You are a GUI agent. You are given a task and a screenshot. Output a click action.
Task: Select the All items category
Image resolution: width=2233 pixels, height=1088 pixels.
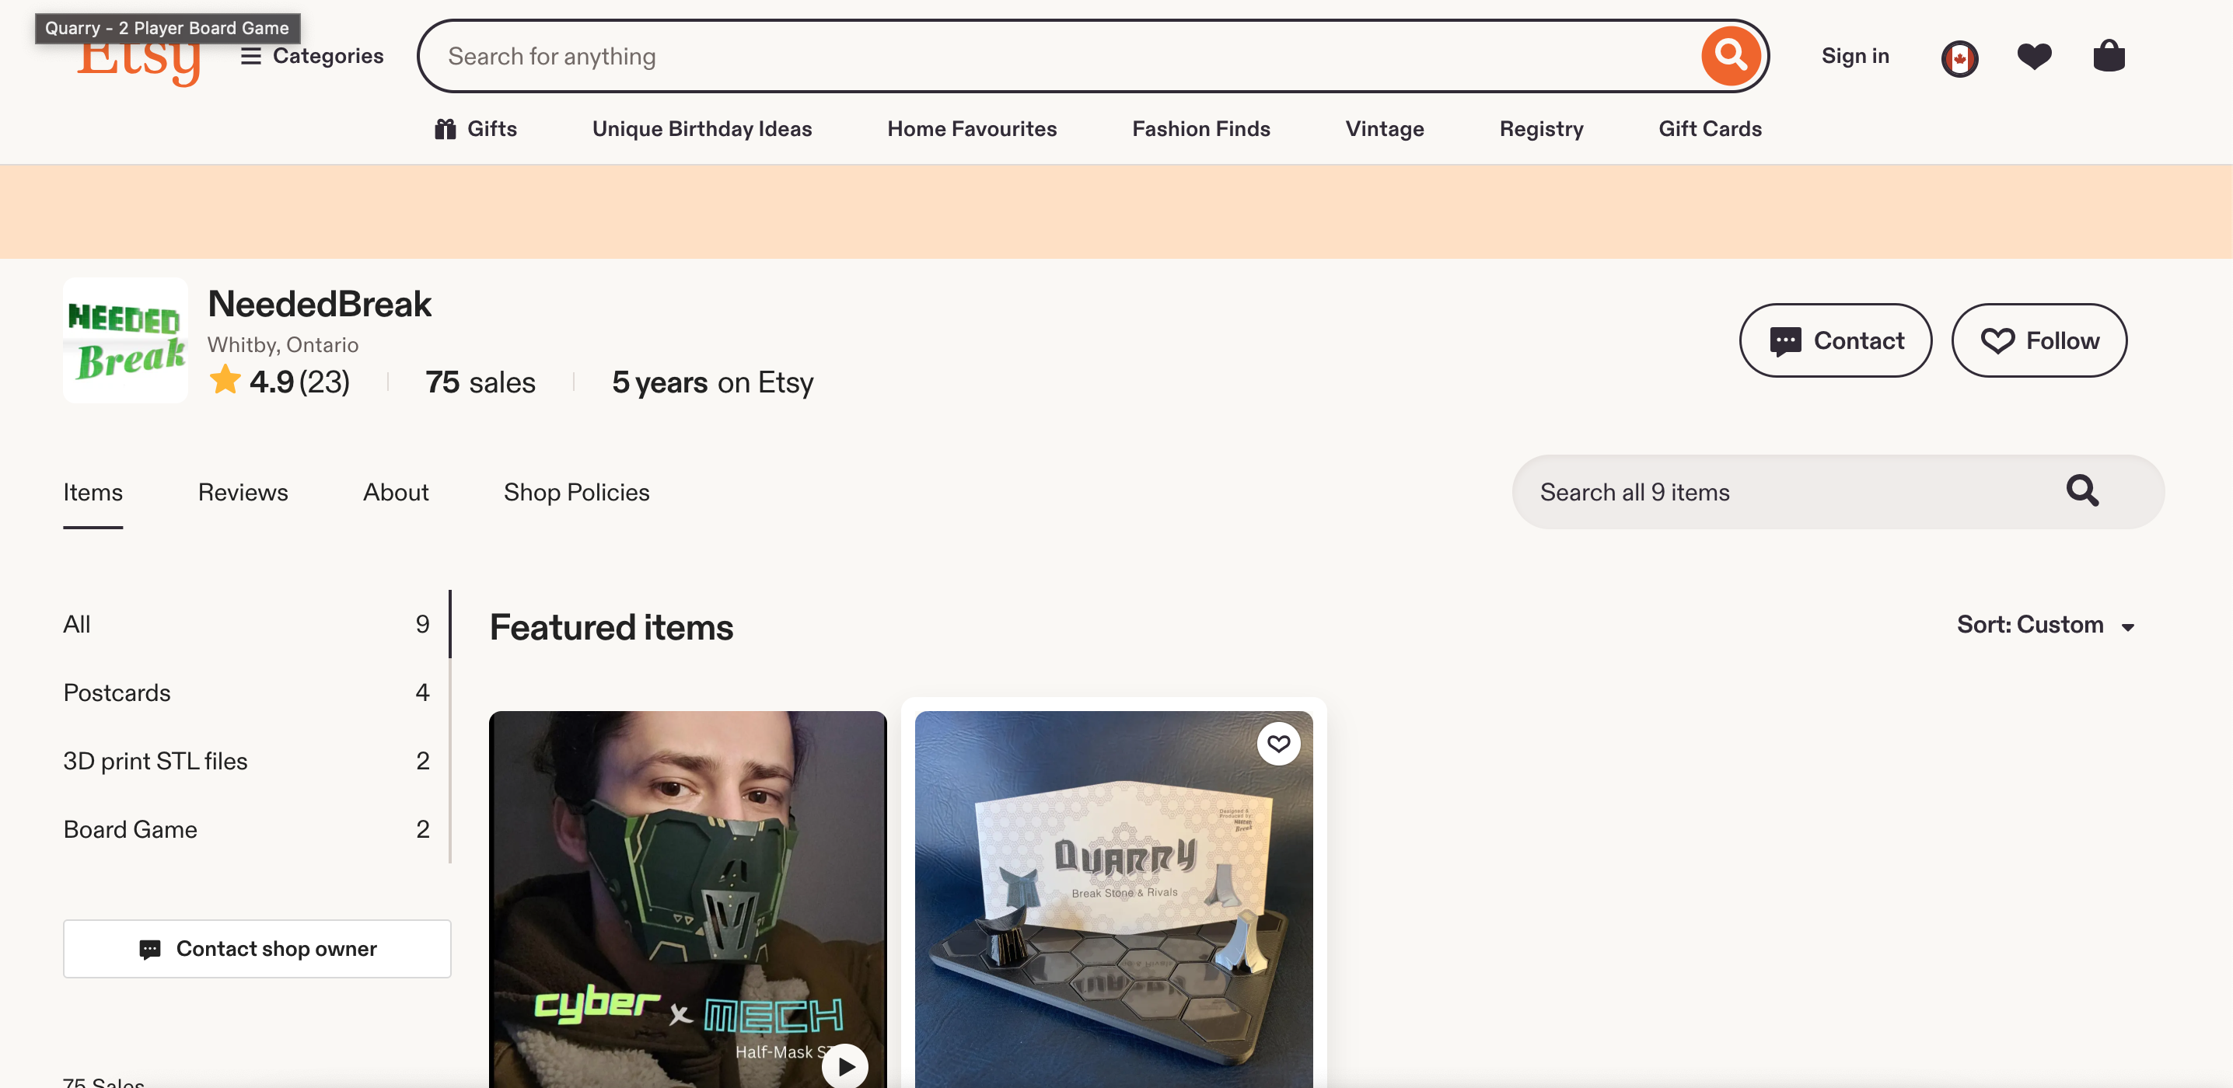pyautogui.click(x=246, y=624)
